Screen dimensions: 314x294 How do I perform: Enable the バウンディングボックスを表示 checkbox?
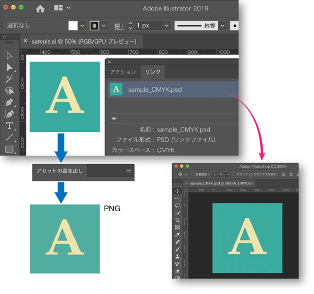coord(233,175)
